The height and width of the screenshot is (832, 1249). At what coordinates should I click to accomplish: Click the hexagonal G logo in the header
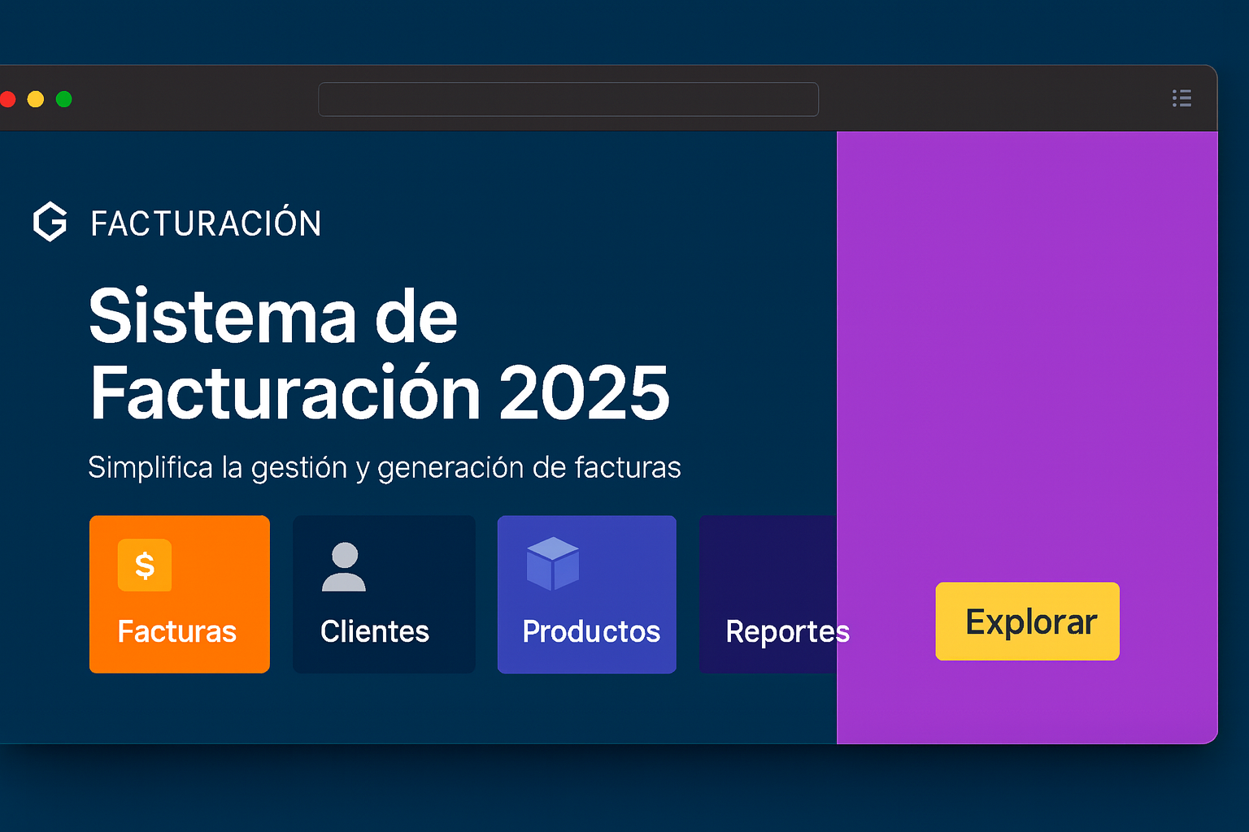coord(50,222)
